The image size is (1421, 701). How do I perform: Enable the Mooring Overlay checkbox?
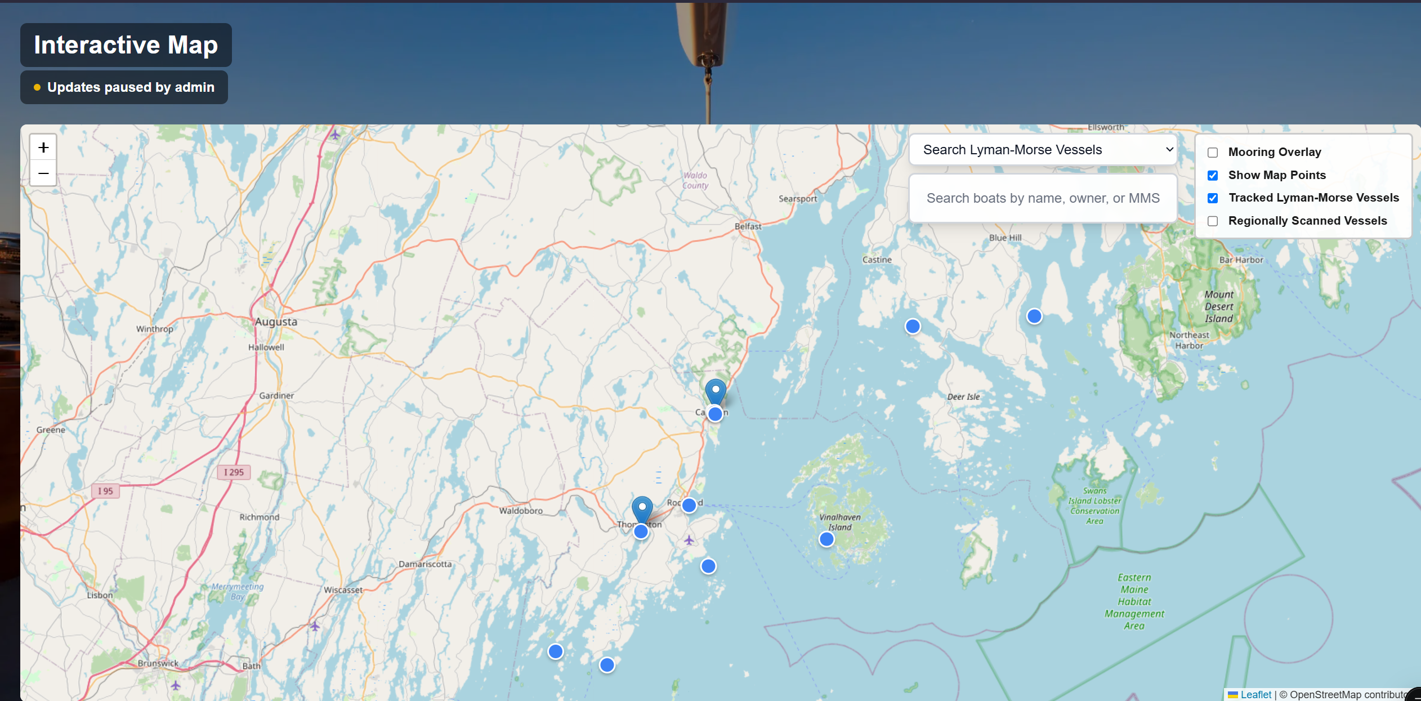1213,152
